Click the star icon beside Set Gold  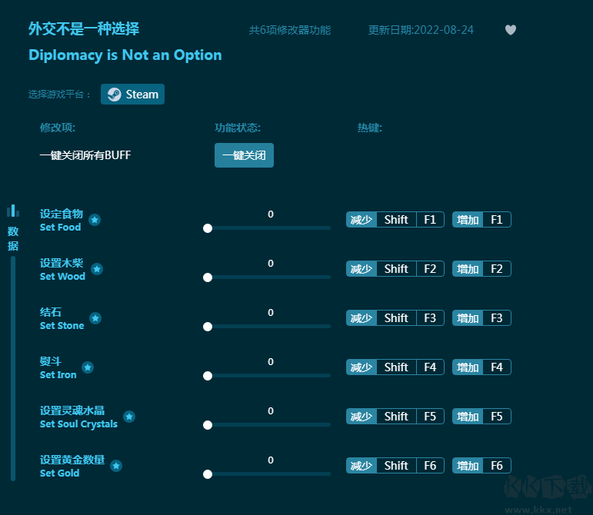tap(116, 466)
